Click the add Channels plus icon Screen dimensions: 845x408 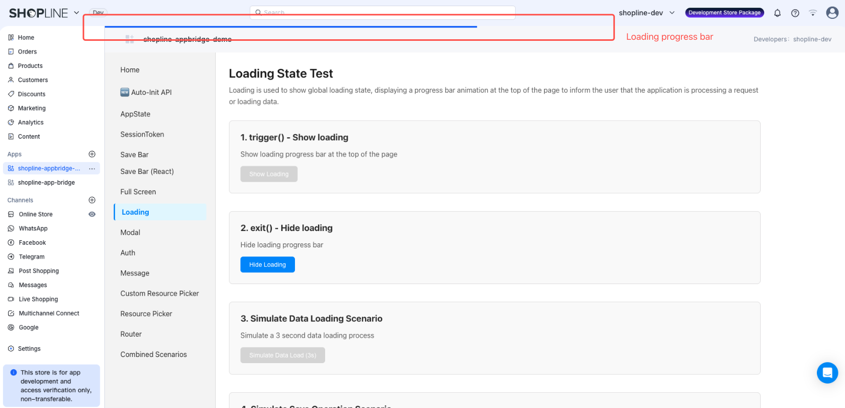click(x=92, y=200)
